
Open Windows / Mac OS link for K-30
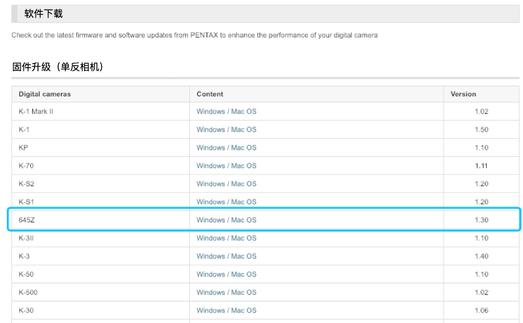226,310
